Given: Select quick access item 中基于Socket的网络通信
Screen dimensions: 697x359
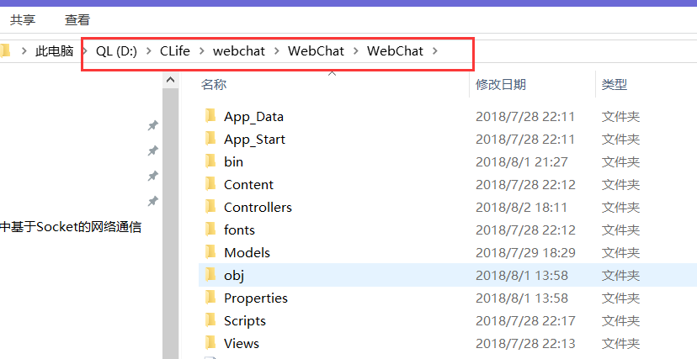Looking at the screenshot, I should tap(71, 227).
